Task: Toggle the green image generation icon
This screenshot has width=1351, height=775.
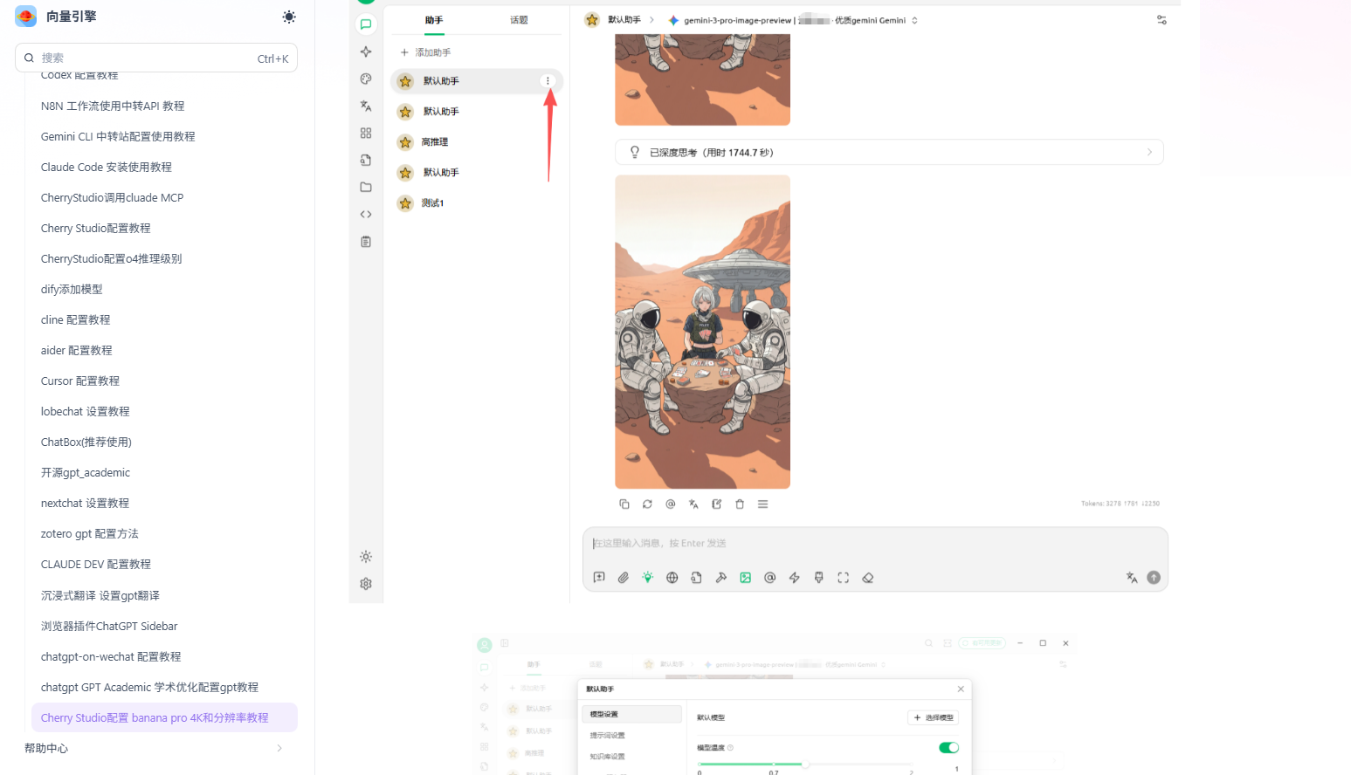Action: pyautogui.click(x=746, y=578)
